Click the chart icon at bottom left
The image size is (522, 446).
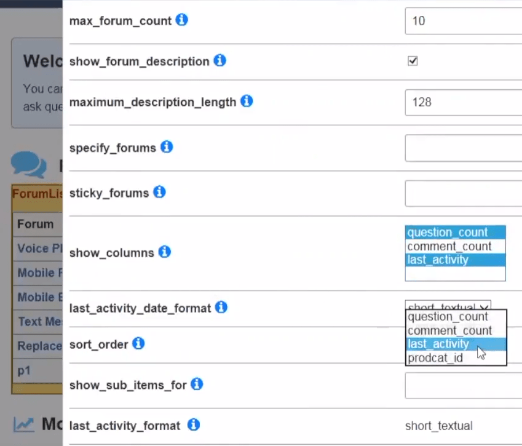coord(24,424)
